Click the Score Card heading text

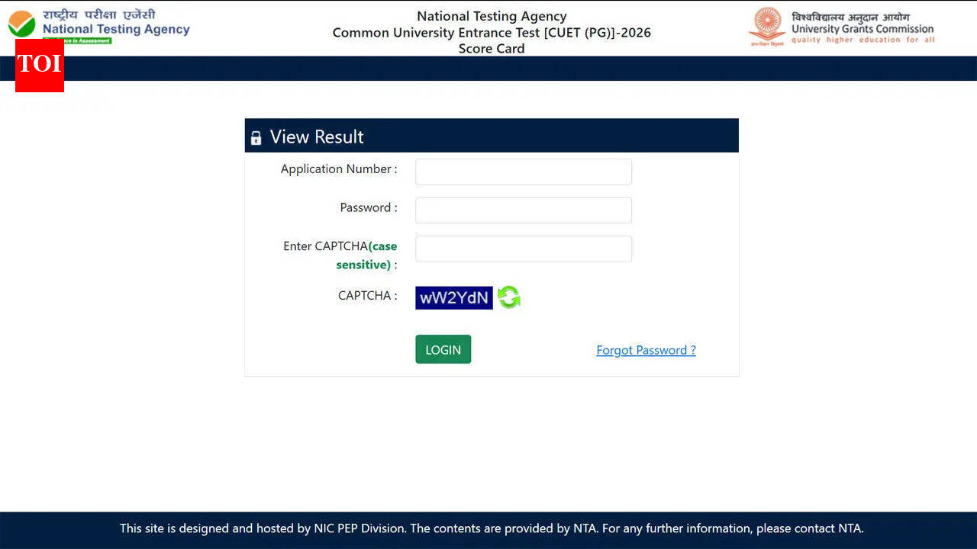pyautogui.click(x=491, y=48)
